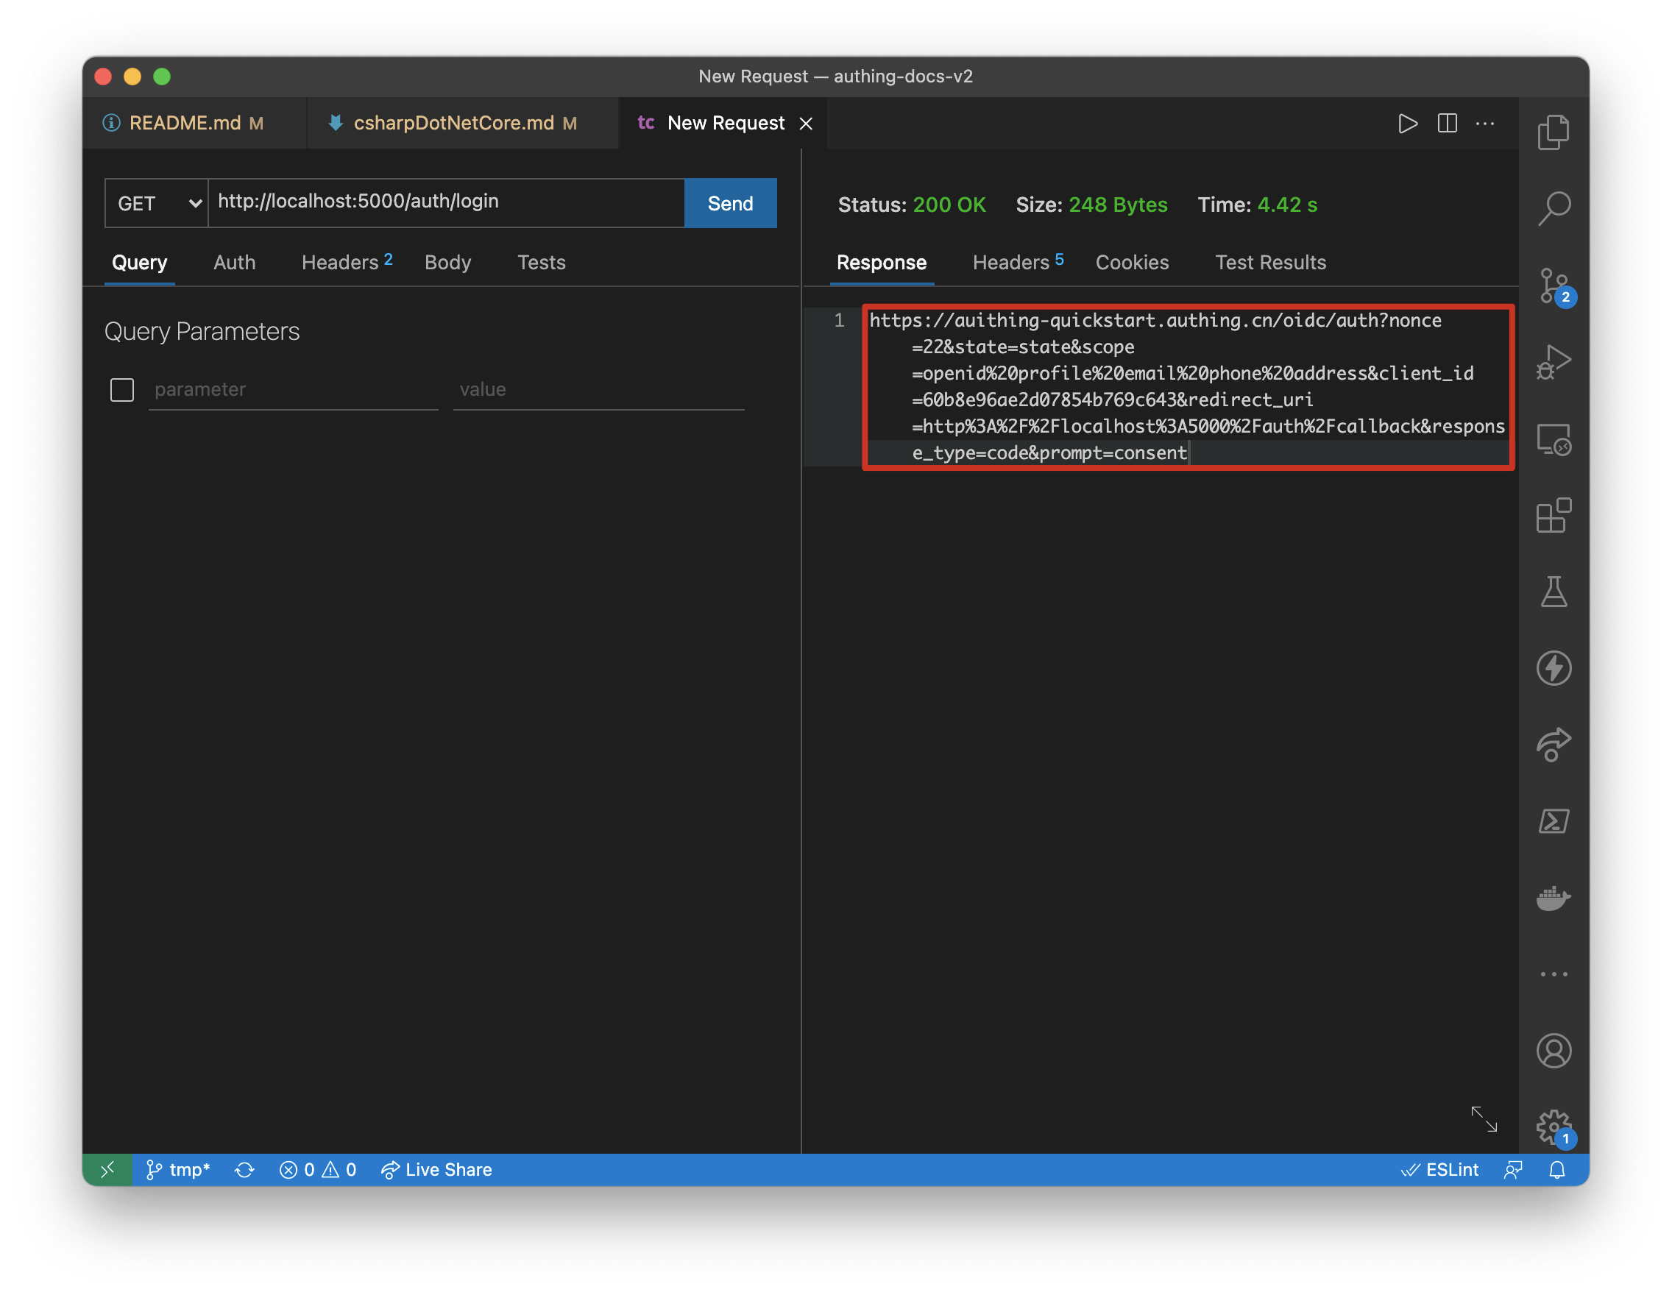
Task: Click the expand response arrows icon
Action: 1484,1119
